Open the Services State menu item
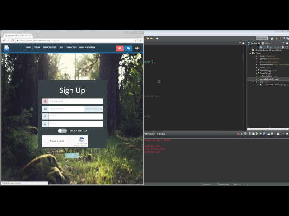Image resolution: width=289 pixels, height=216 pixels. (x=50, y=47)
